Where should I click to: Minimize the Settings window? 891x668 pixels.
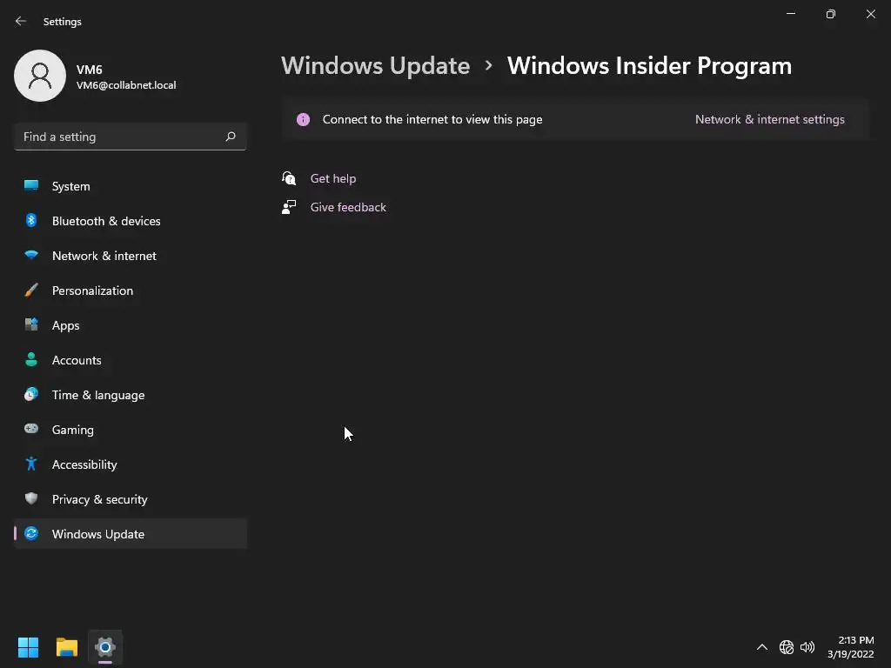pyautogui.click(x=790, y=14)
